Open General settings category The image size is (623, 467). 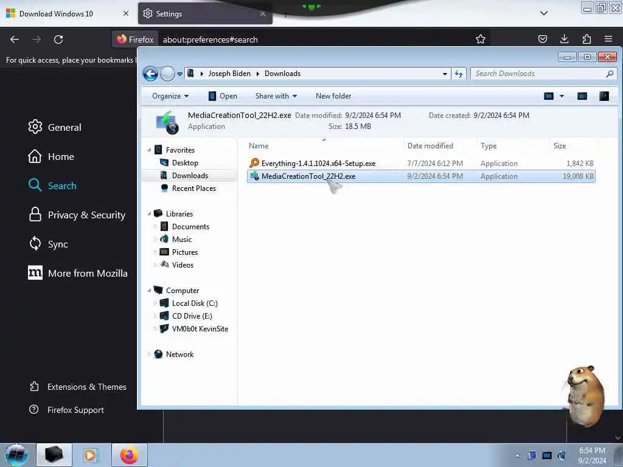(x=55, y=127)
